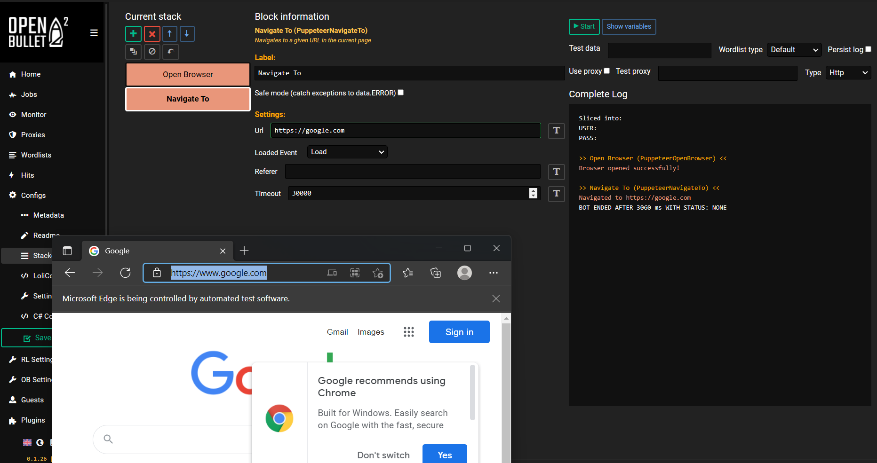This screenshot has width=877, height=463.
Task: Open the Wordlist type dropdown
Action: pyautogui.click(x=794, y=49)
